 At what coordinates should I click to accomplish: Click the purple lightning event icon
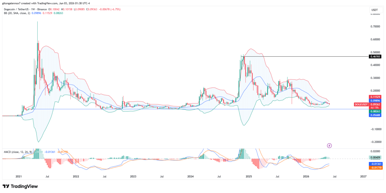click(x=329, y=146)
